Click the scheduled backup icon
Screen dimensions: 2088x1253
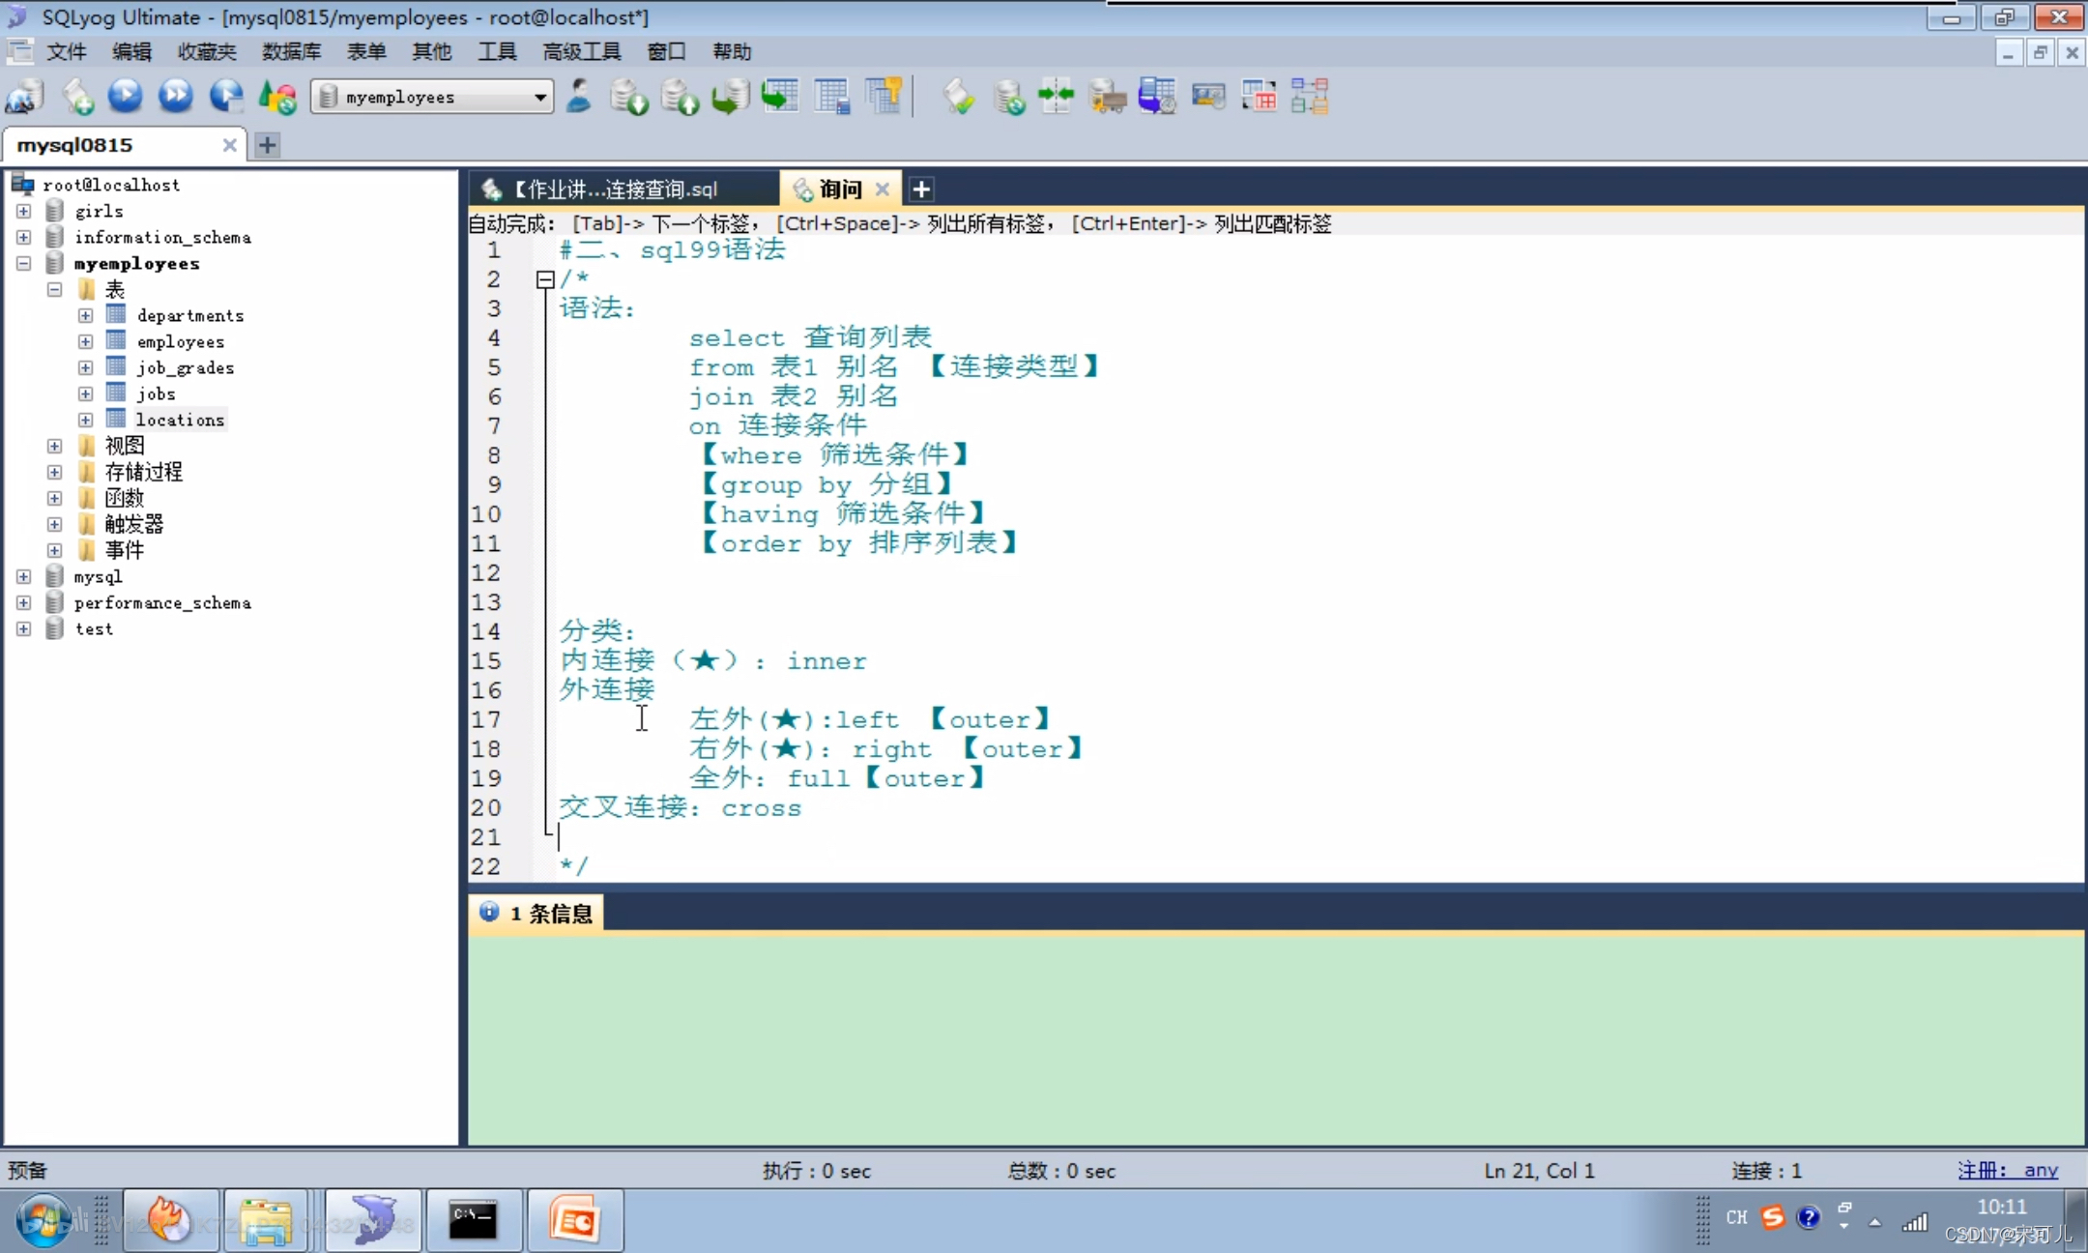1157,97
